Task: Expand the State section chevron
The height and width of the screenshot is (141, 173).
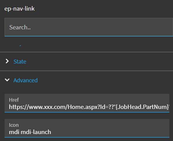Action: [7, 61]
